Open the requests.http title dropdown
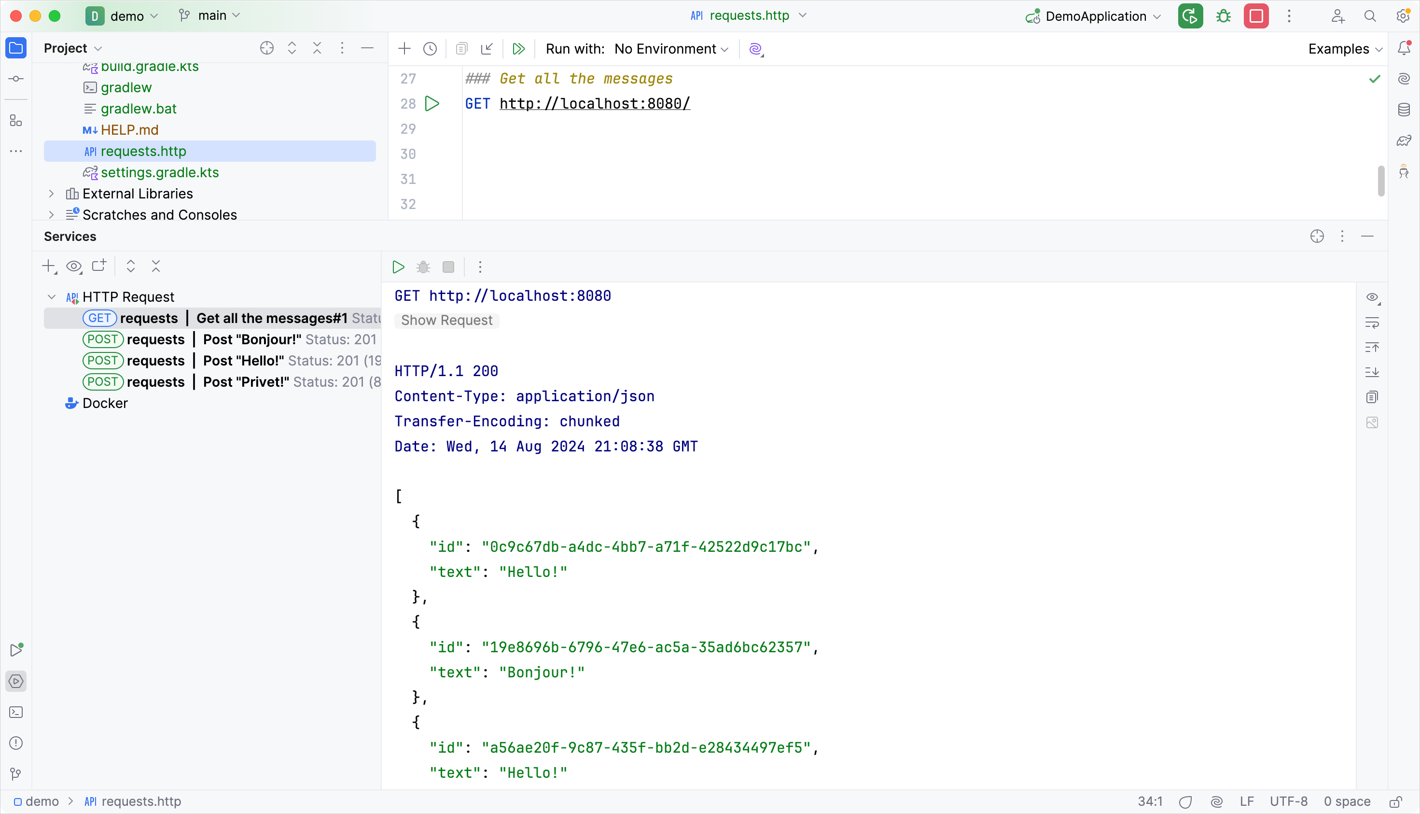This screenshot has height=814, width=1420. point(749,15)
